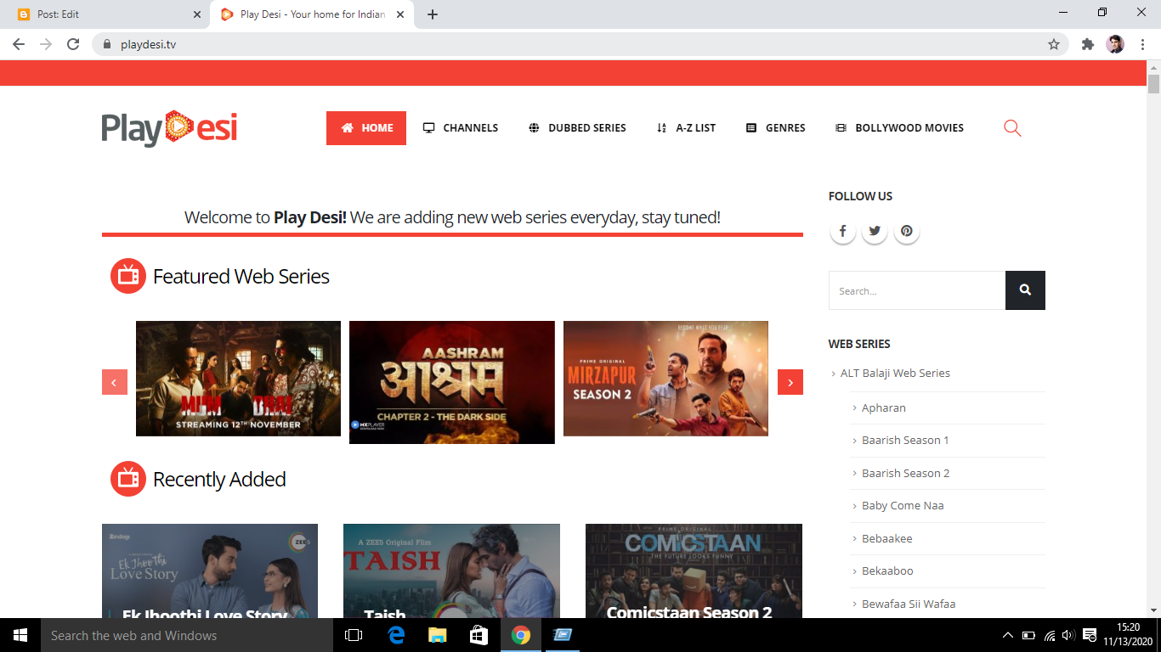Open the Baarish Season 2 link

pos(906,474)
